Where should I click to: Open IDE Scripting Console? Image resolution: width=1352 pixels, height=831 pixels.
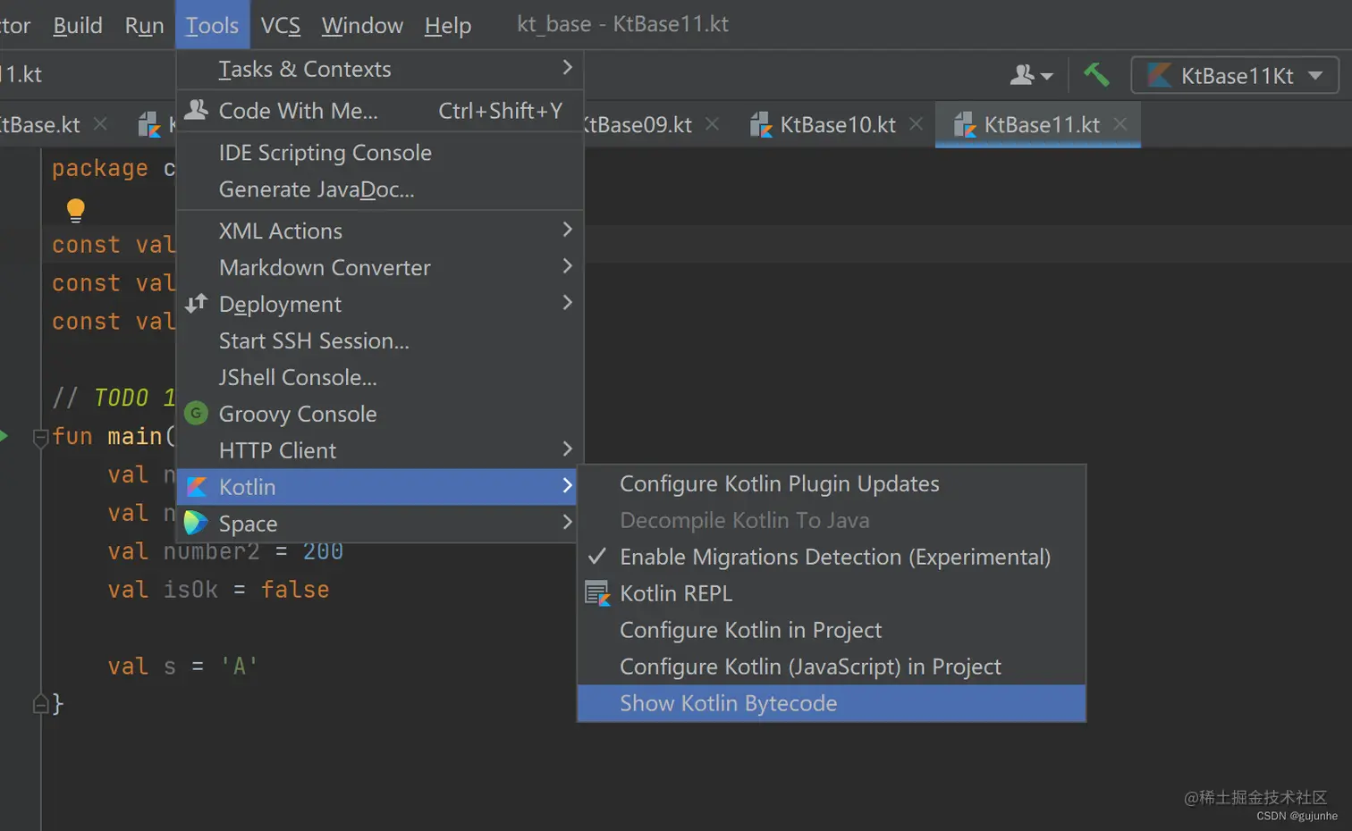point(380,153)
